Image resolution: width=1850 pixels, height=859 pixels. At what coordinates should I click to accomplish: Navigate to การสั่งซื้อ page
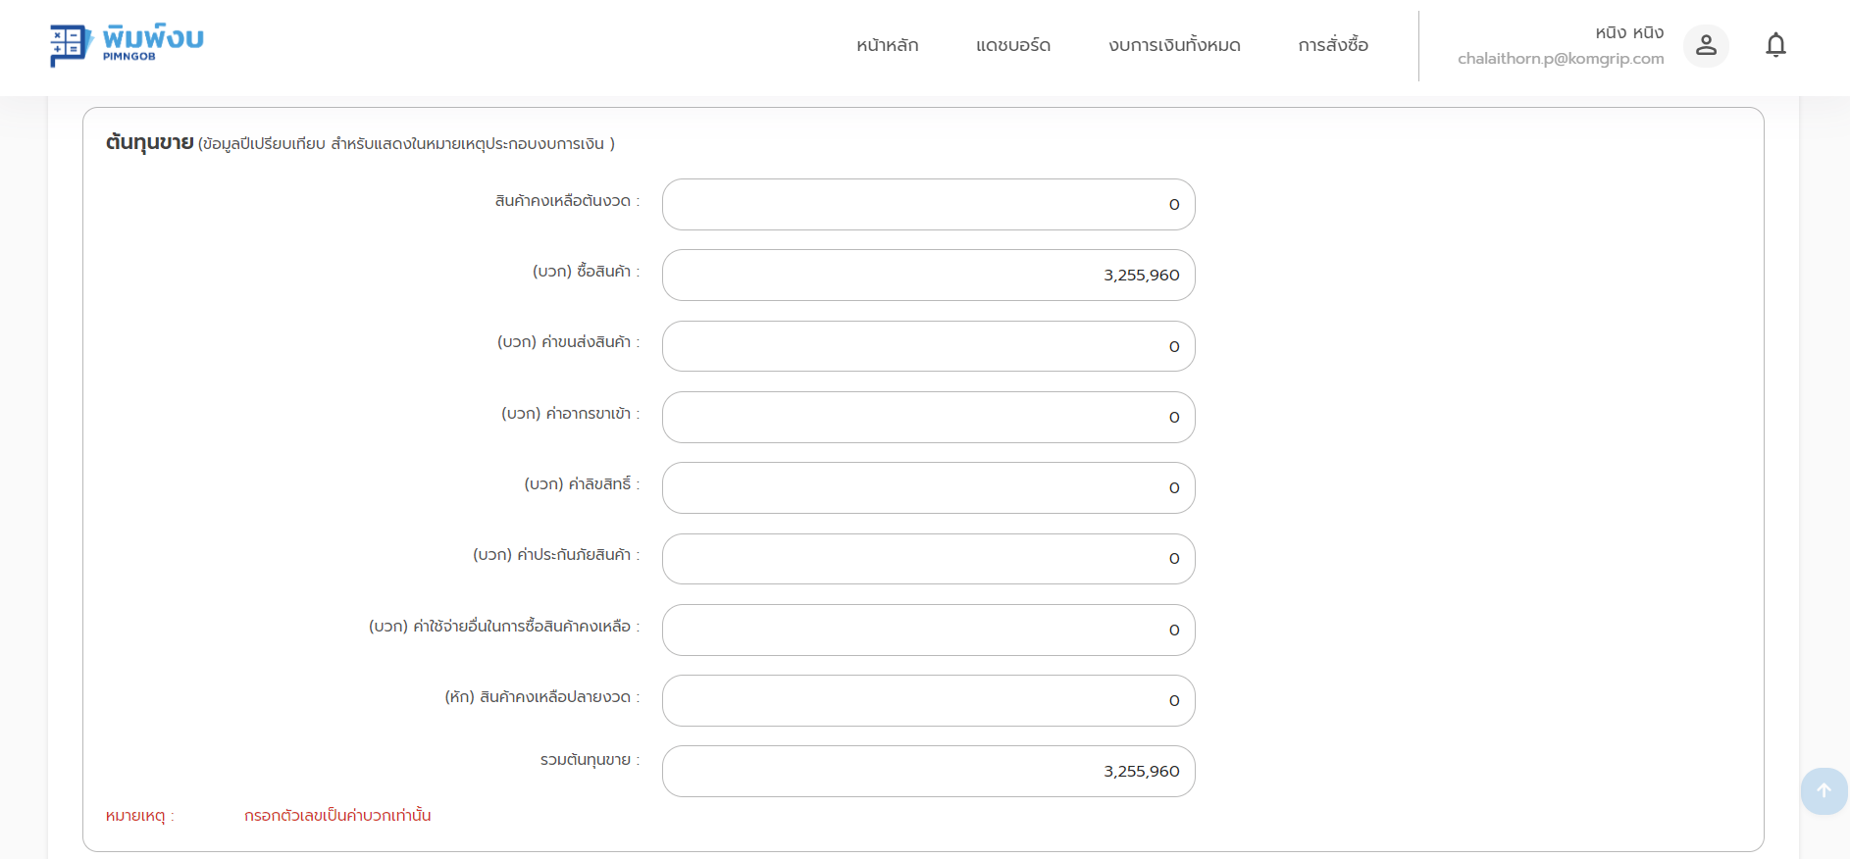pyautogui.click(x=1333, y=45)
